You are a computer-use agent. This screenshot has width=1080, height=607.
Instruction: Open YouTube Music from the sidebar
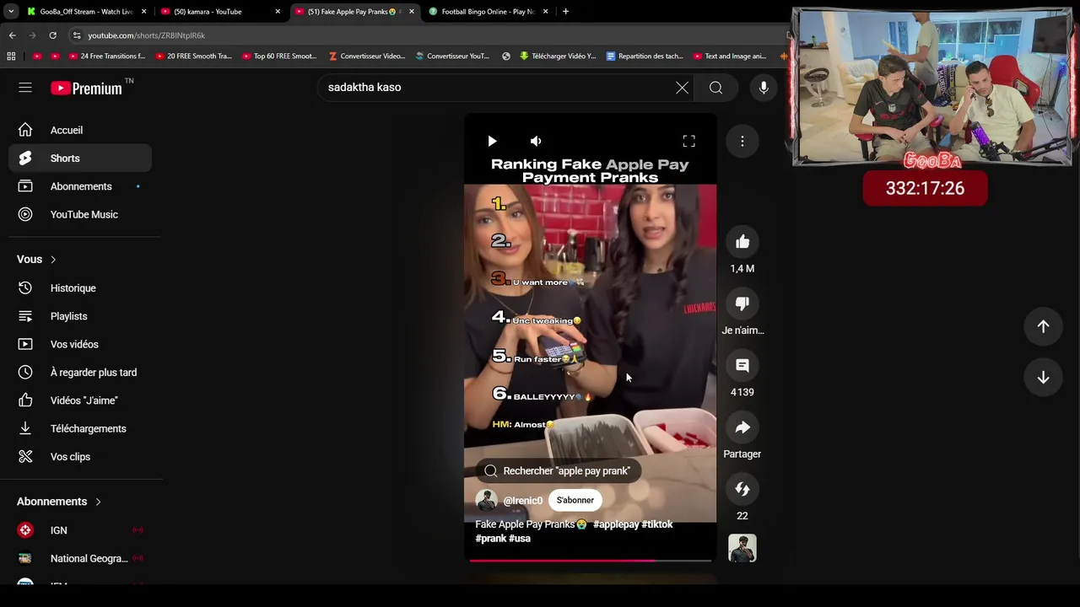(80, 214)
